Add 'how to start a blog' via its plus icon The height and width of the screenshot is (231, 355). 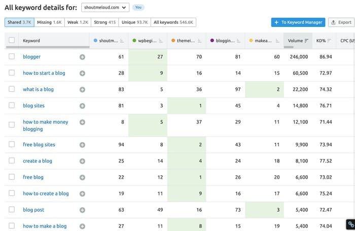82,73
